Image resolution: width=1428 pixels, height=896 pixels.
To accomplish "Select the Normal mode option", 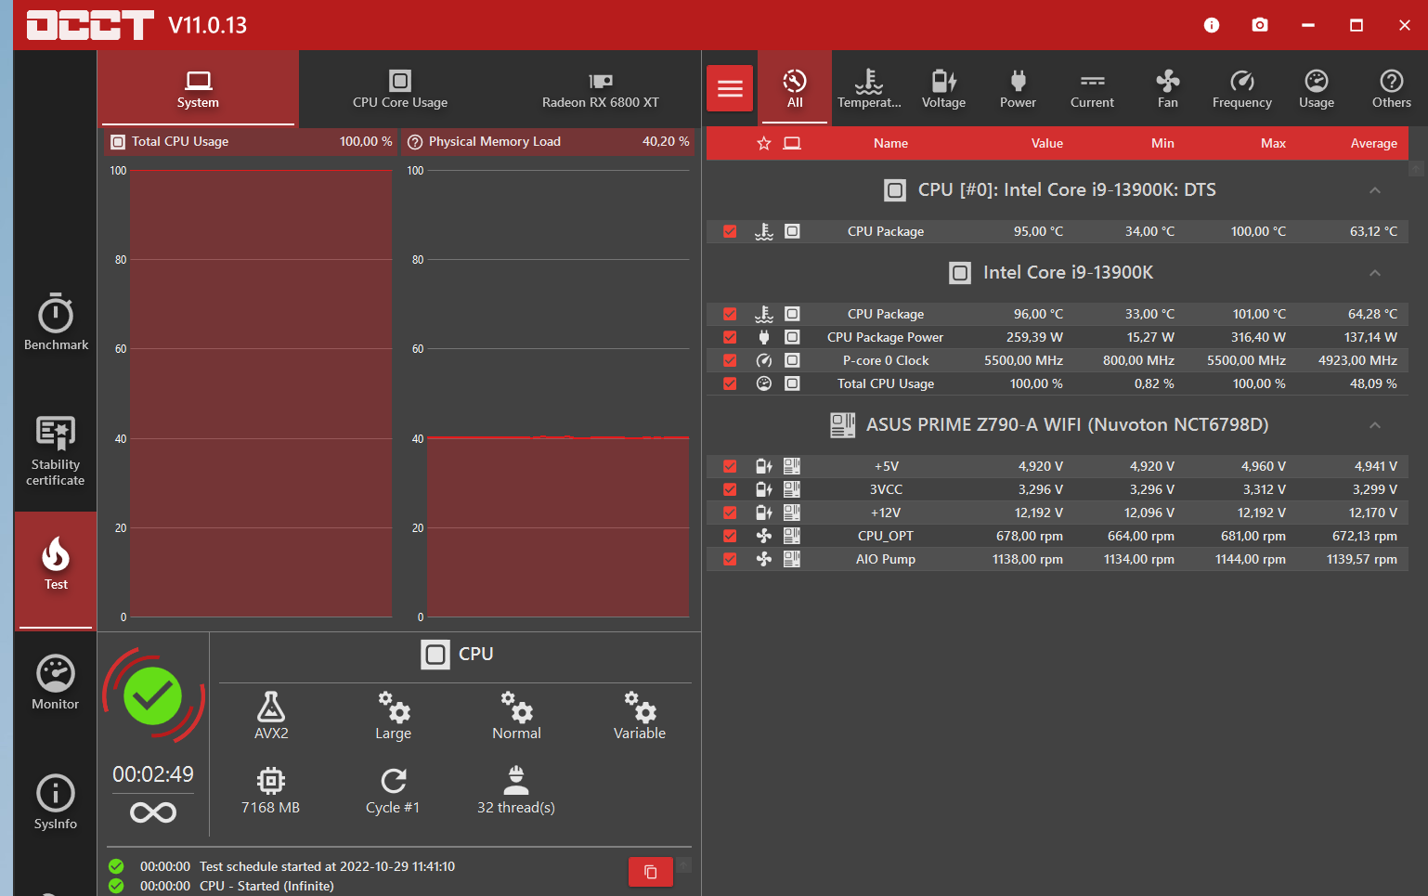I will coord(516,715).
